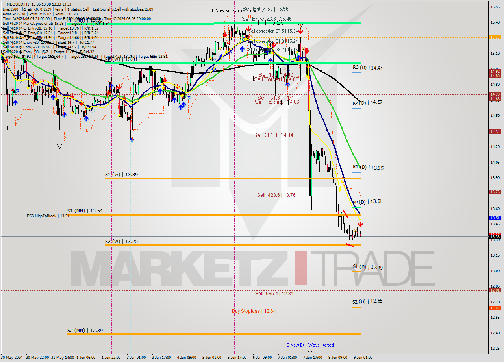The width and height of the screenshot is (504, 362).
Task: Click the 'FSB-HighToBreak | 13.51' label
Action: (x=48, y=216)
